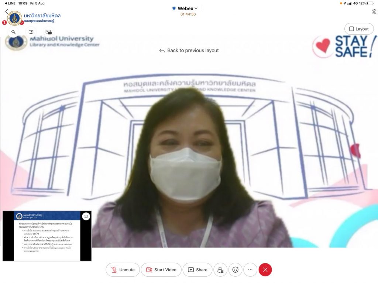Expand the shared slide thumbnail to full view
This screenshot has width=378, height=283.
(x=86, y=216)
